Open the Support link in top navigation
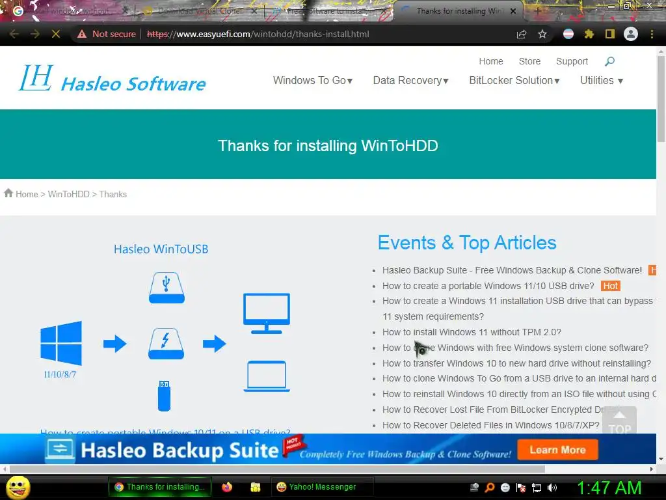 pos(572,61)
